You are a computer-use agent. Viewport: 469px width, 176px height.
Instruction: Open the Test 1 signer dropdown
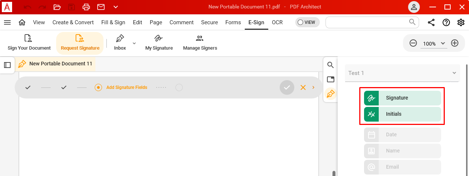tap(402, 73)
